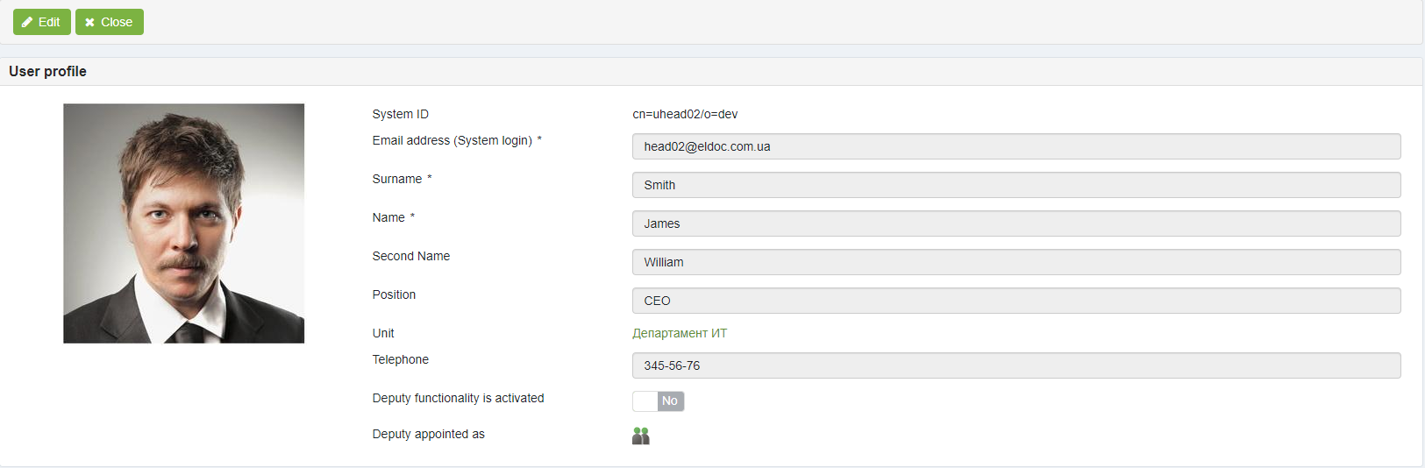Click the Email address input field
Viewport: 1425px width, 468px height.
point(1016,146)
